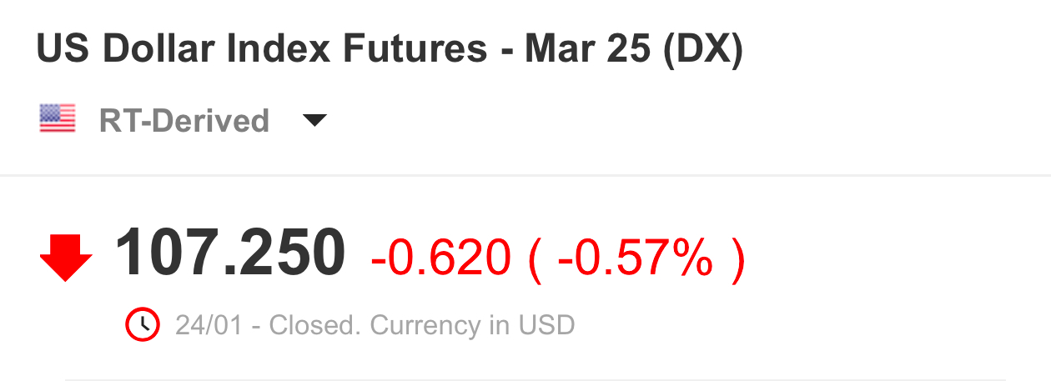This screenshot has width=1051, height=381.
Task: Click the (DX) ticker symbol
Action: [x=702, y=50]
